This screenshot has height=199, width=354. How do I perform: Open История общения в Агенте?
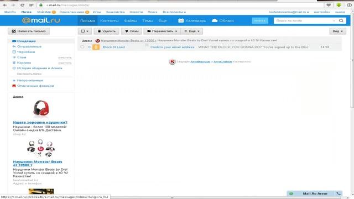[x=39, y=68]
